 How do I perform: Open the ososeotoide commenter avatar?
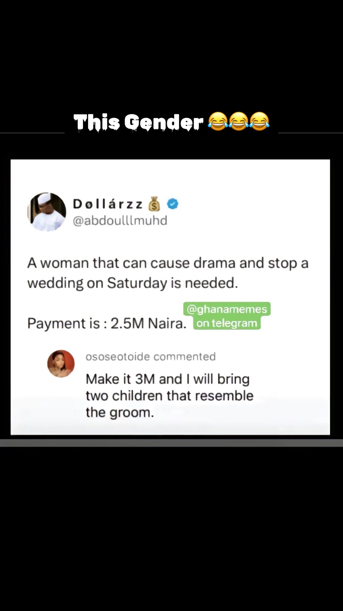point(61,364)
